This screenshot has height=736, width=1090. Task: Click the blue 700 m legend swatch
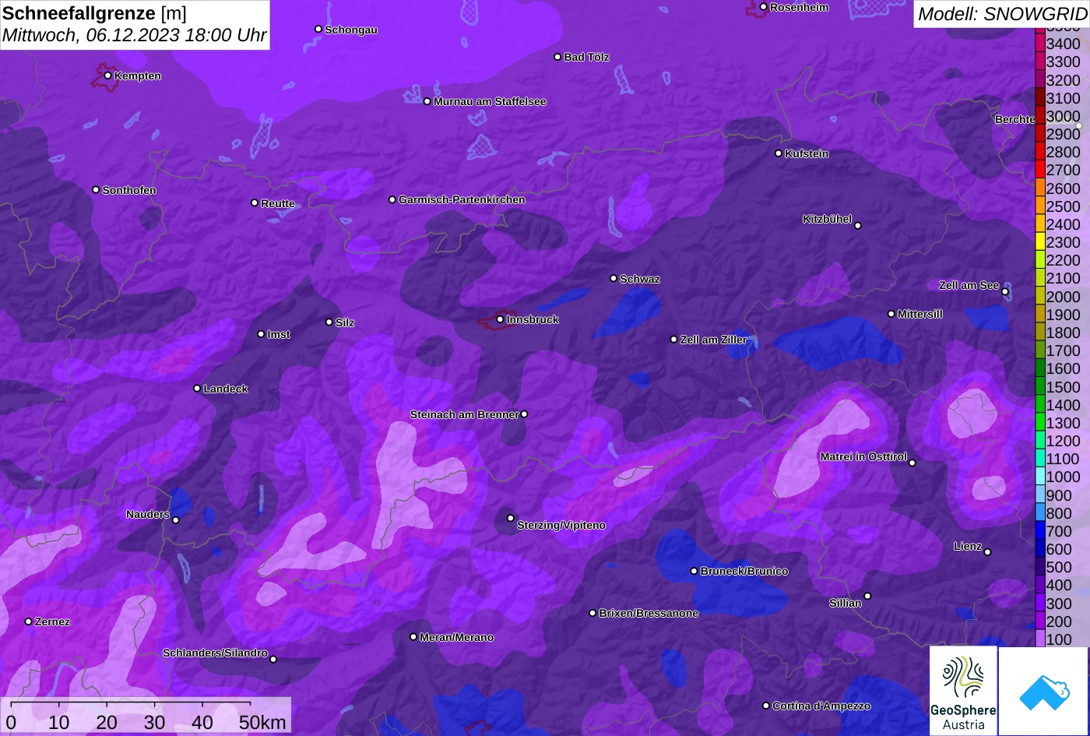[x=1039, y=531]
